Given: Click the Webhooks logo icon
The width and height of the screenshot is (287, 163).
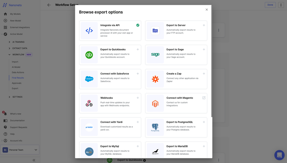Looking at the screenshot, I should (89, 103).
